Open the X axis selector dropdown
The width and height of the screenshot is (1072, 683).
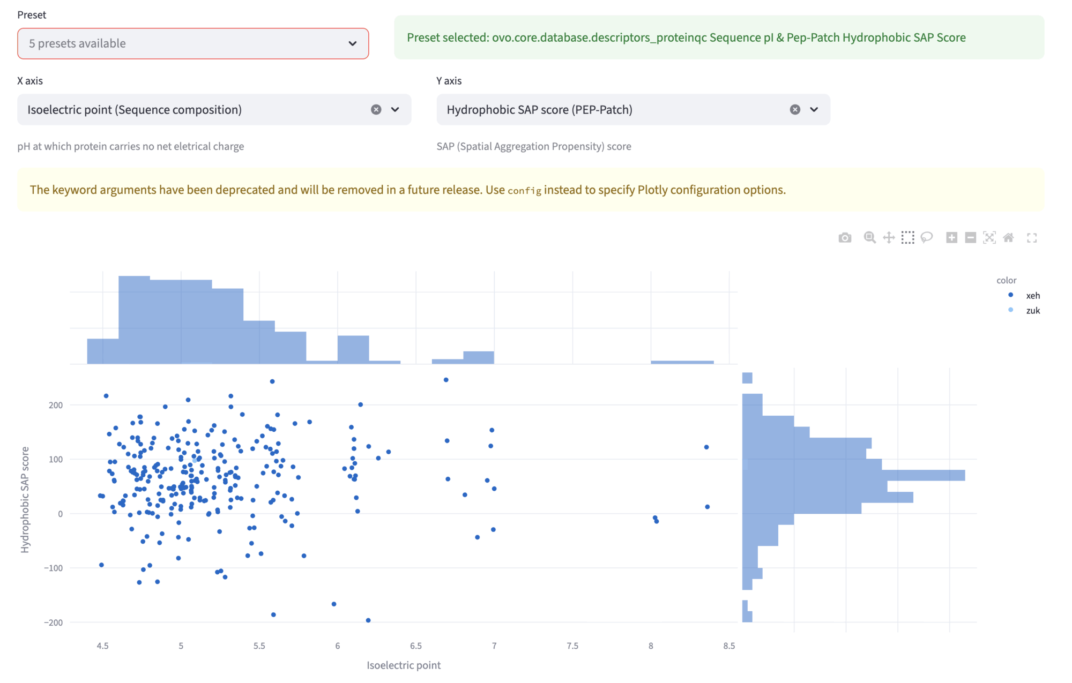[x=395, y=109]
